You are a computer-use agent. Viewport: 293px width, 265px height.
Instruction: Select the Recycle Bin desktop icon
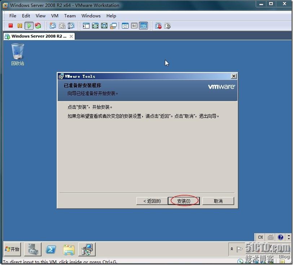click(18, 55)
